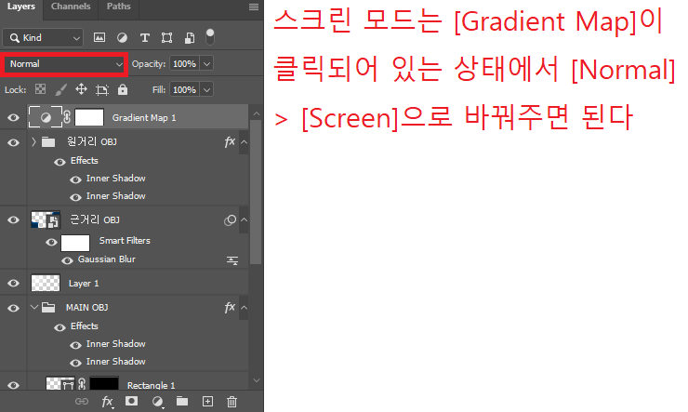
Task: Create new fill or adjustment layer
Action: (x=157, y=401)
